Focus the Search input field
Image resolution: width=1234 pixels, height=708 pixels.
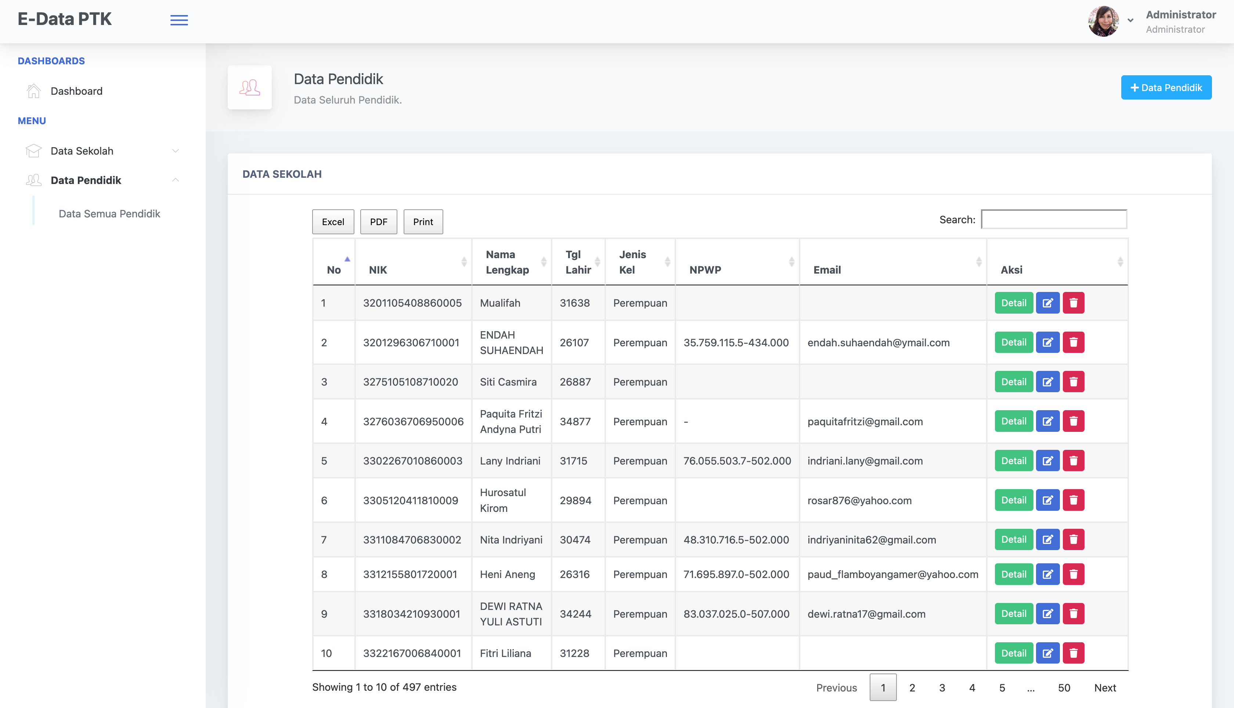1054,219
